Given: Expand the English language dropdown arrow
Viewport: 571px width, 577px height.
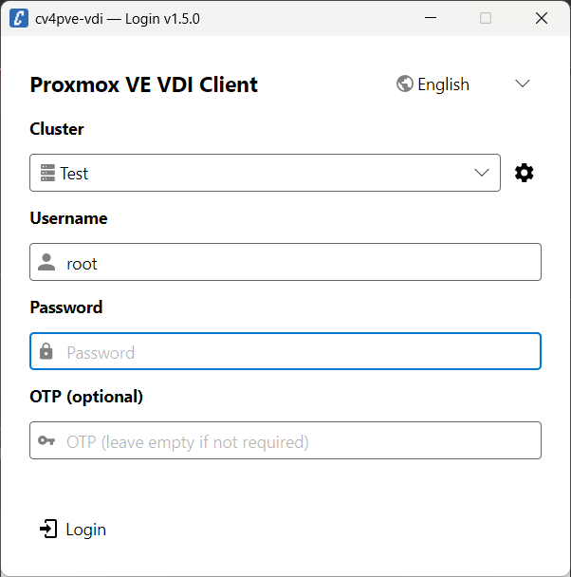Looking at the screenshot, I should [523, 84].
